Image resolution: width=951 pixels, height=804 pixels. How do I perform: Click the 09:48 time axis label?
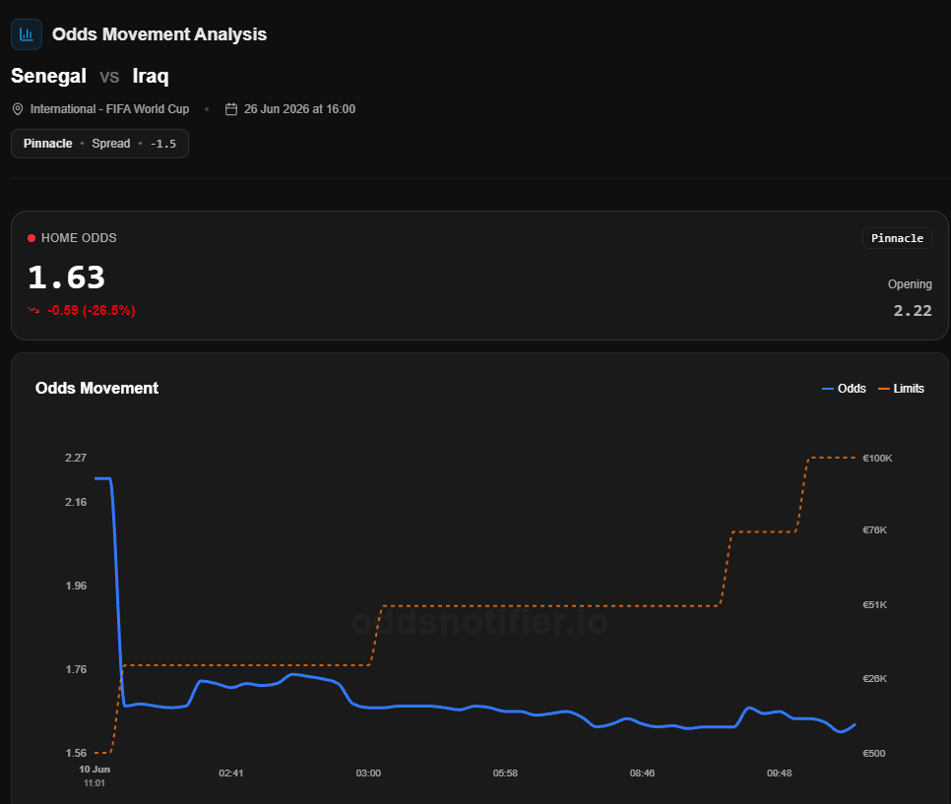(x=779, y=773)
